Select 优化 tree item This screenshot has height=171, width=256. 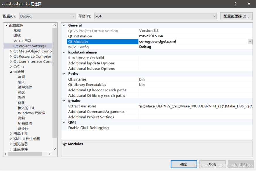click(21, 103)
